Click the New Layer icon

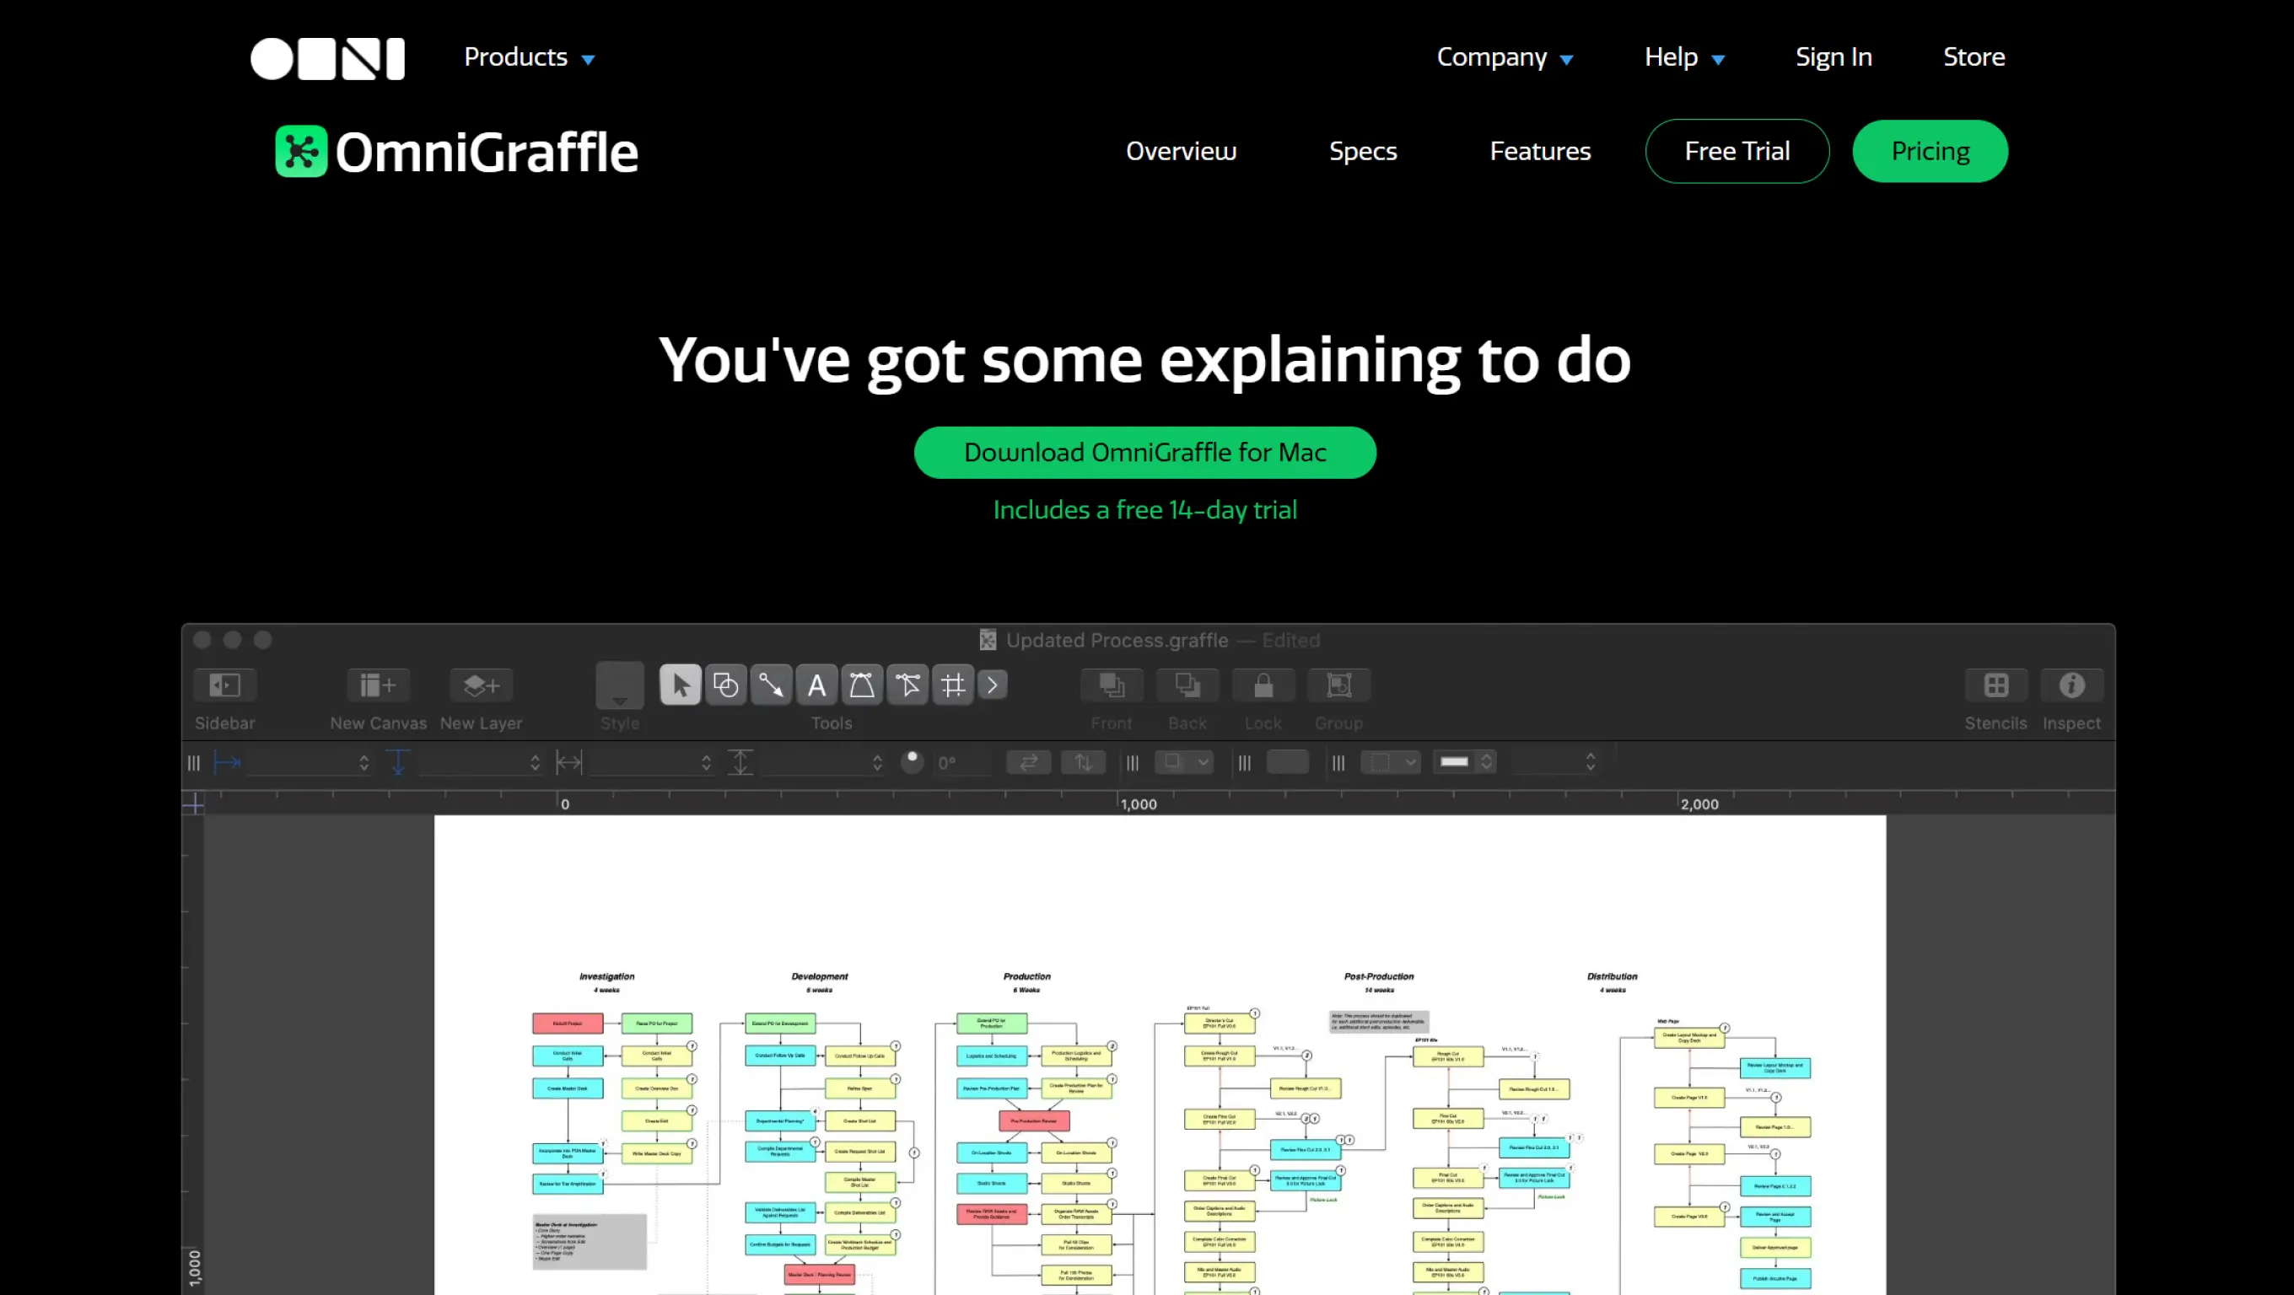(481, 685)
